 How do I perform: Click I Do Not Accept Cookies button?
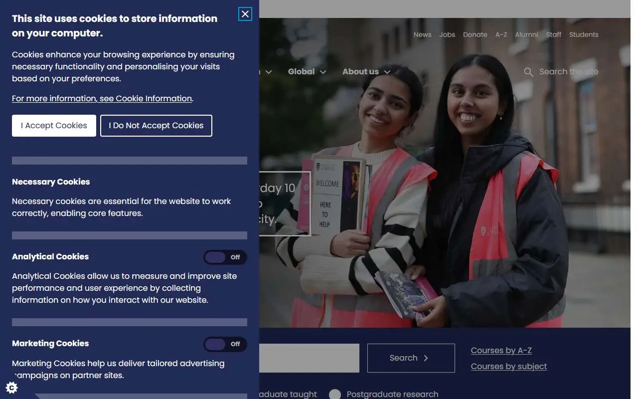(156, 126)
